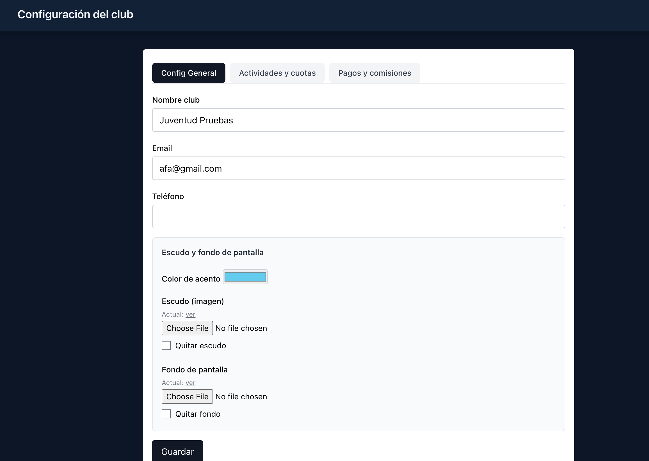The height and width of the screenshot is (461, 649).
Task: Click the empty Teléfono field
Action: tap(358, 216)
